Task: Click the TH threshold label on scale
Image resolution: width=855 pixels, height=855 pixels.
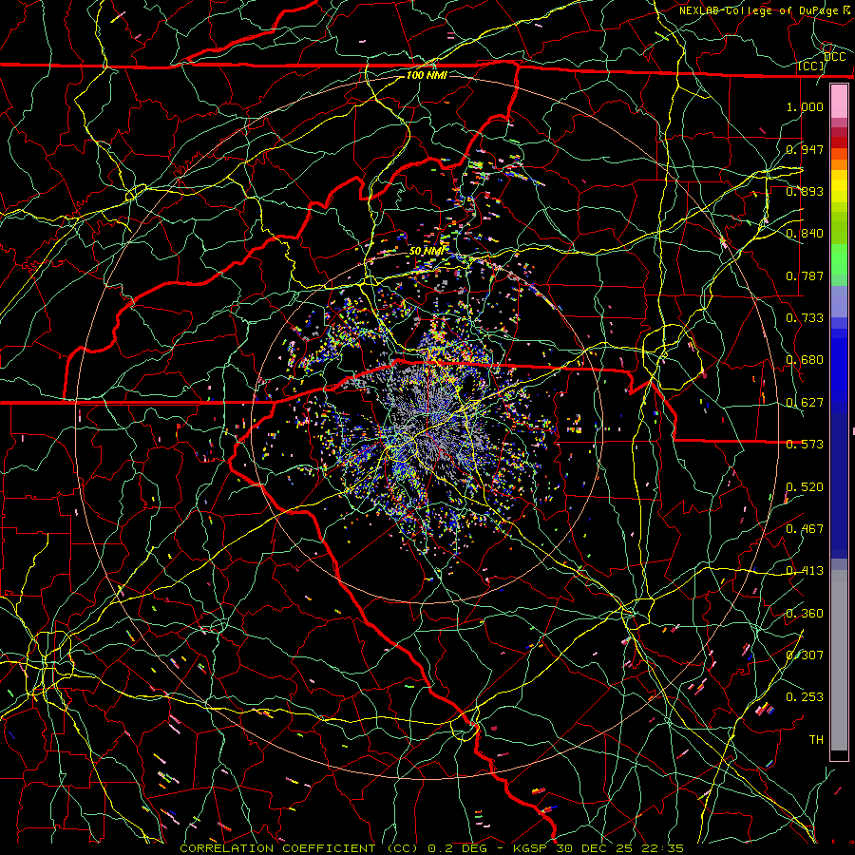Action: click(816, 740)
